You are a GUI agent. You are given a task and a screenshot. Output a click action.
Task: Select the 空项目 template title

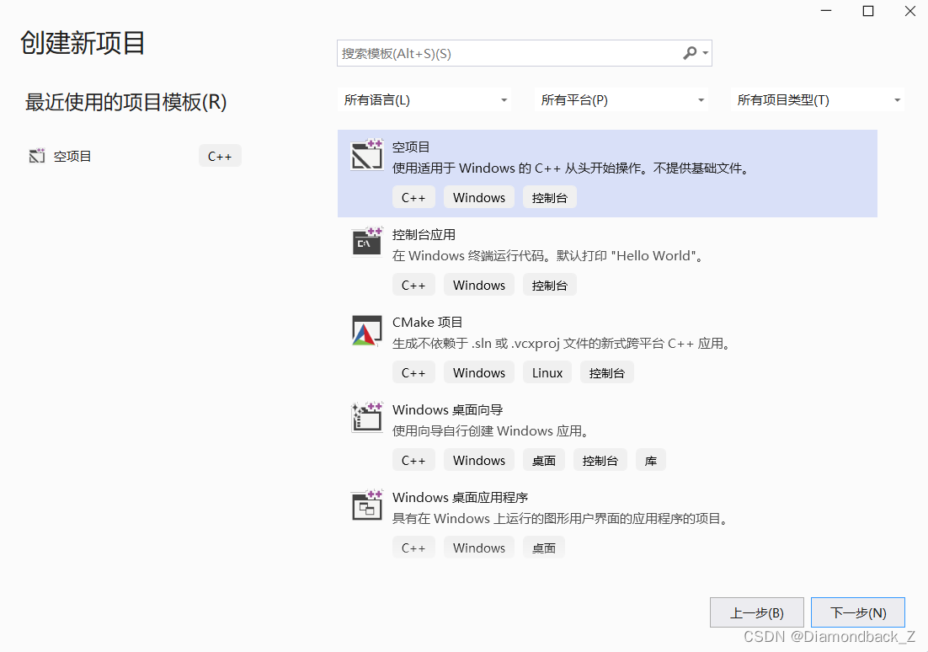tap(411, 147)
